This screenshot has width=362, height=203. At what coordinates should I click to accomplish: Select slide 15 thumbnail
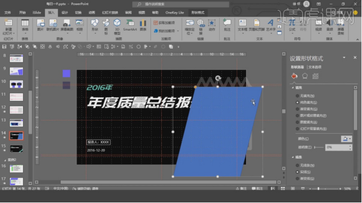click(16, 148)
